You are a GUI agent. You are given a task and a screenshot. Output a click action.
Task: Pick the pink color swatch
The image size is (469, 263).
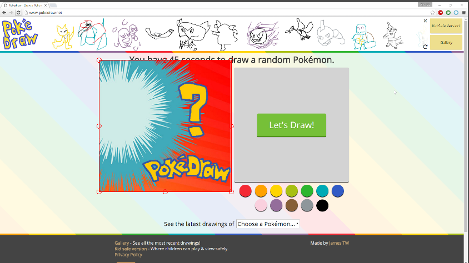(x=261, y=205)
